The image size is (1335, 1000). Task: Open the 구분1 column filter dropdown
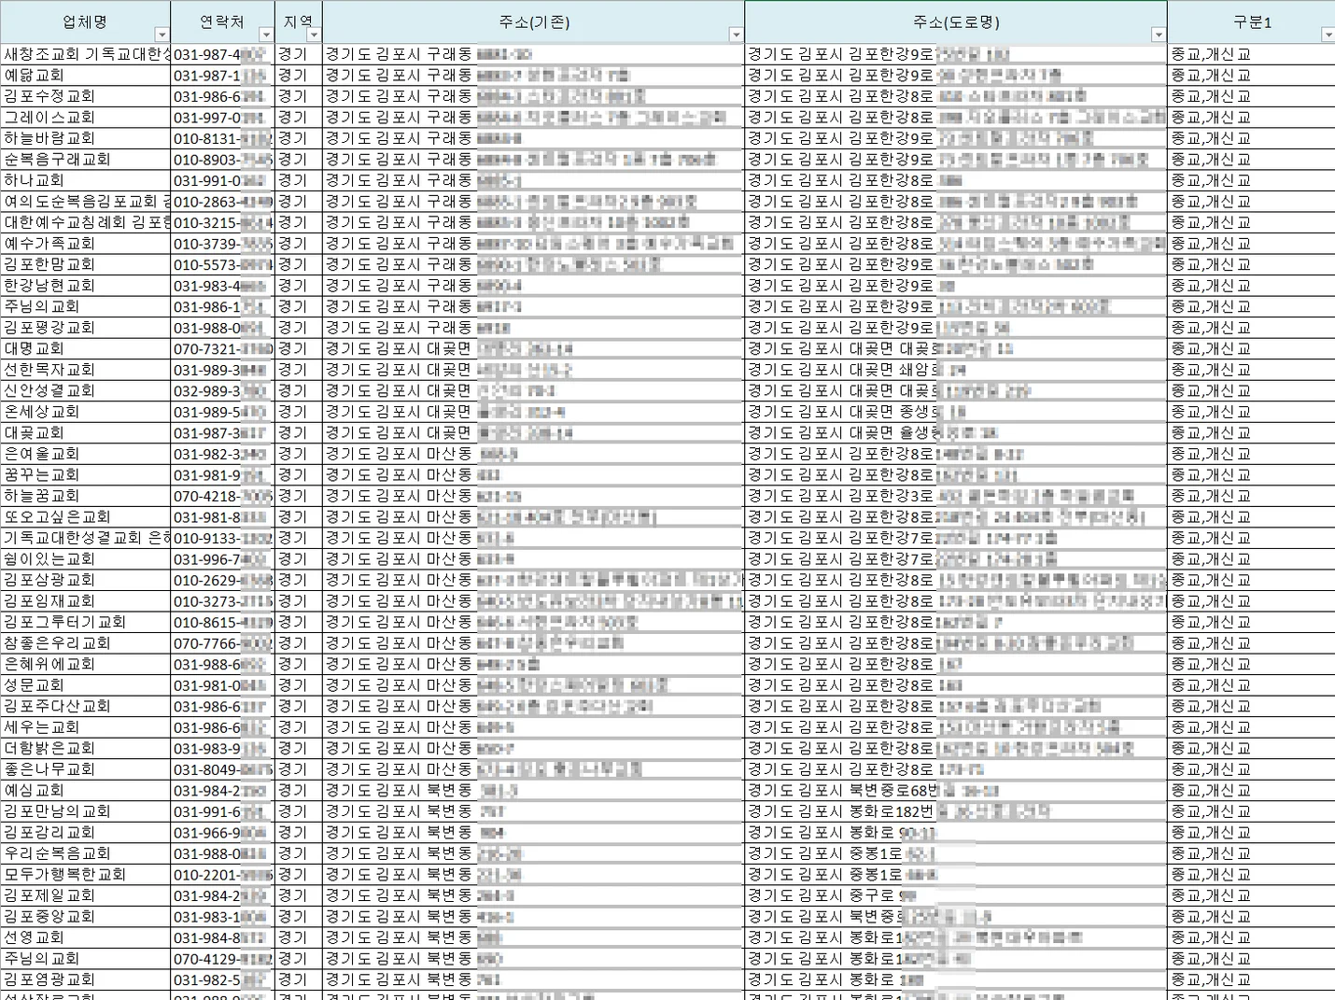pos(1328,35)
